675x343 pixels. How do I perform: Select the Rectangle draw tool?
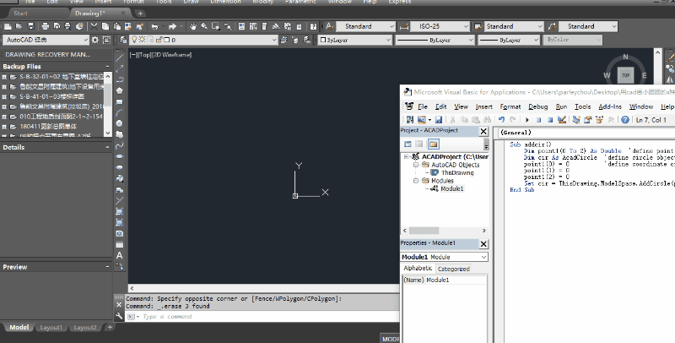pyautogui.click(x=120, y=102)
